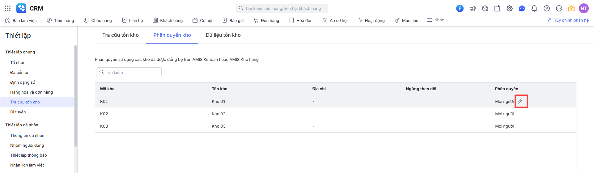
Task: Switch to Dữ liệu tồn kho tab
Action: pos(223,35)
